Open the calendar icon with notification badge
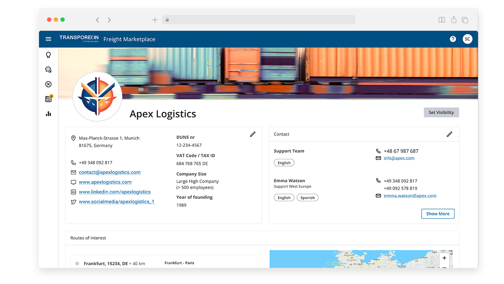504x284 pixels. 48,99
